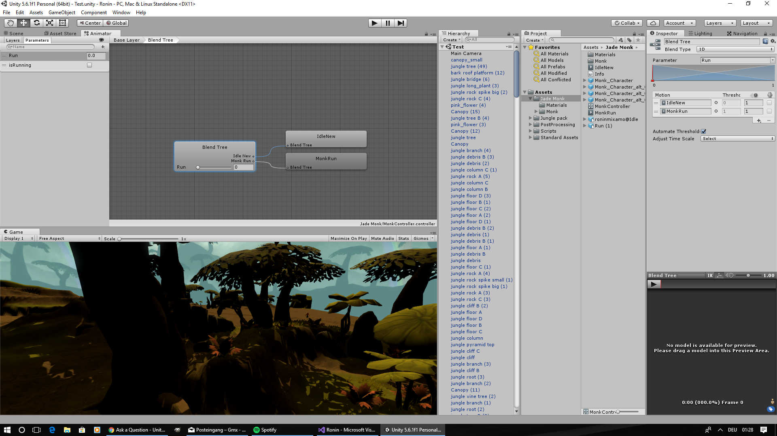Click the mirror column icon in Motion list

point(770,95)
